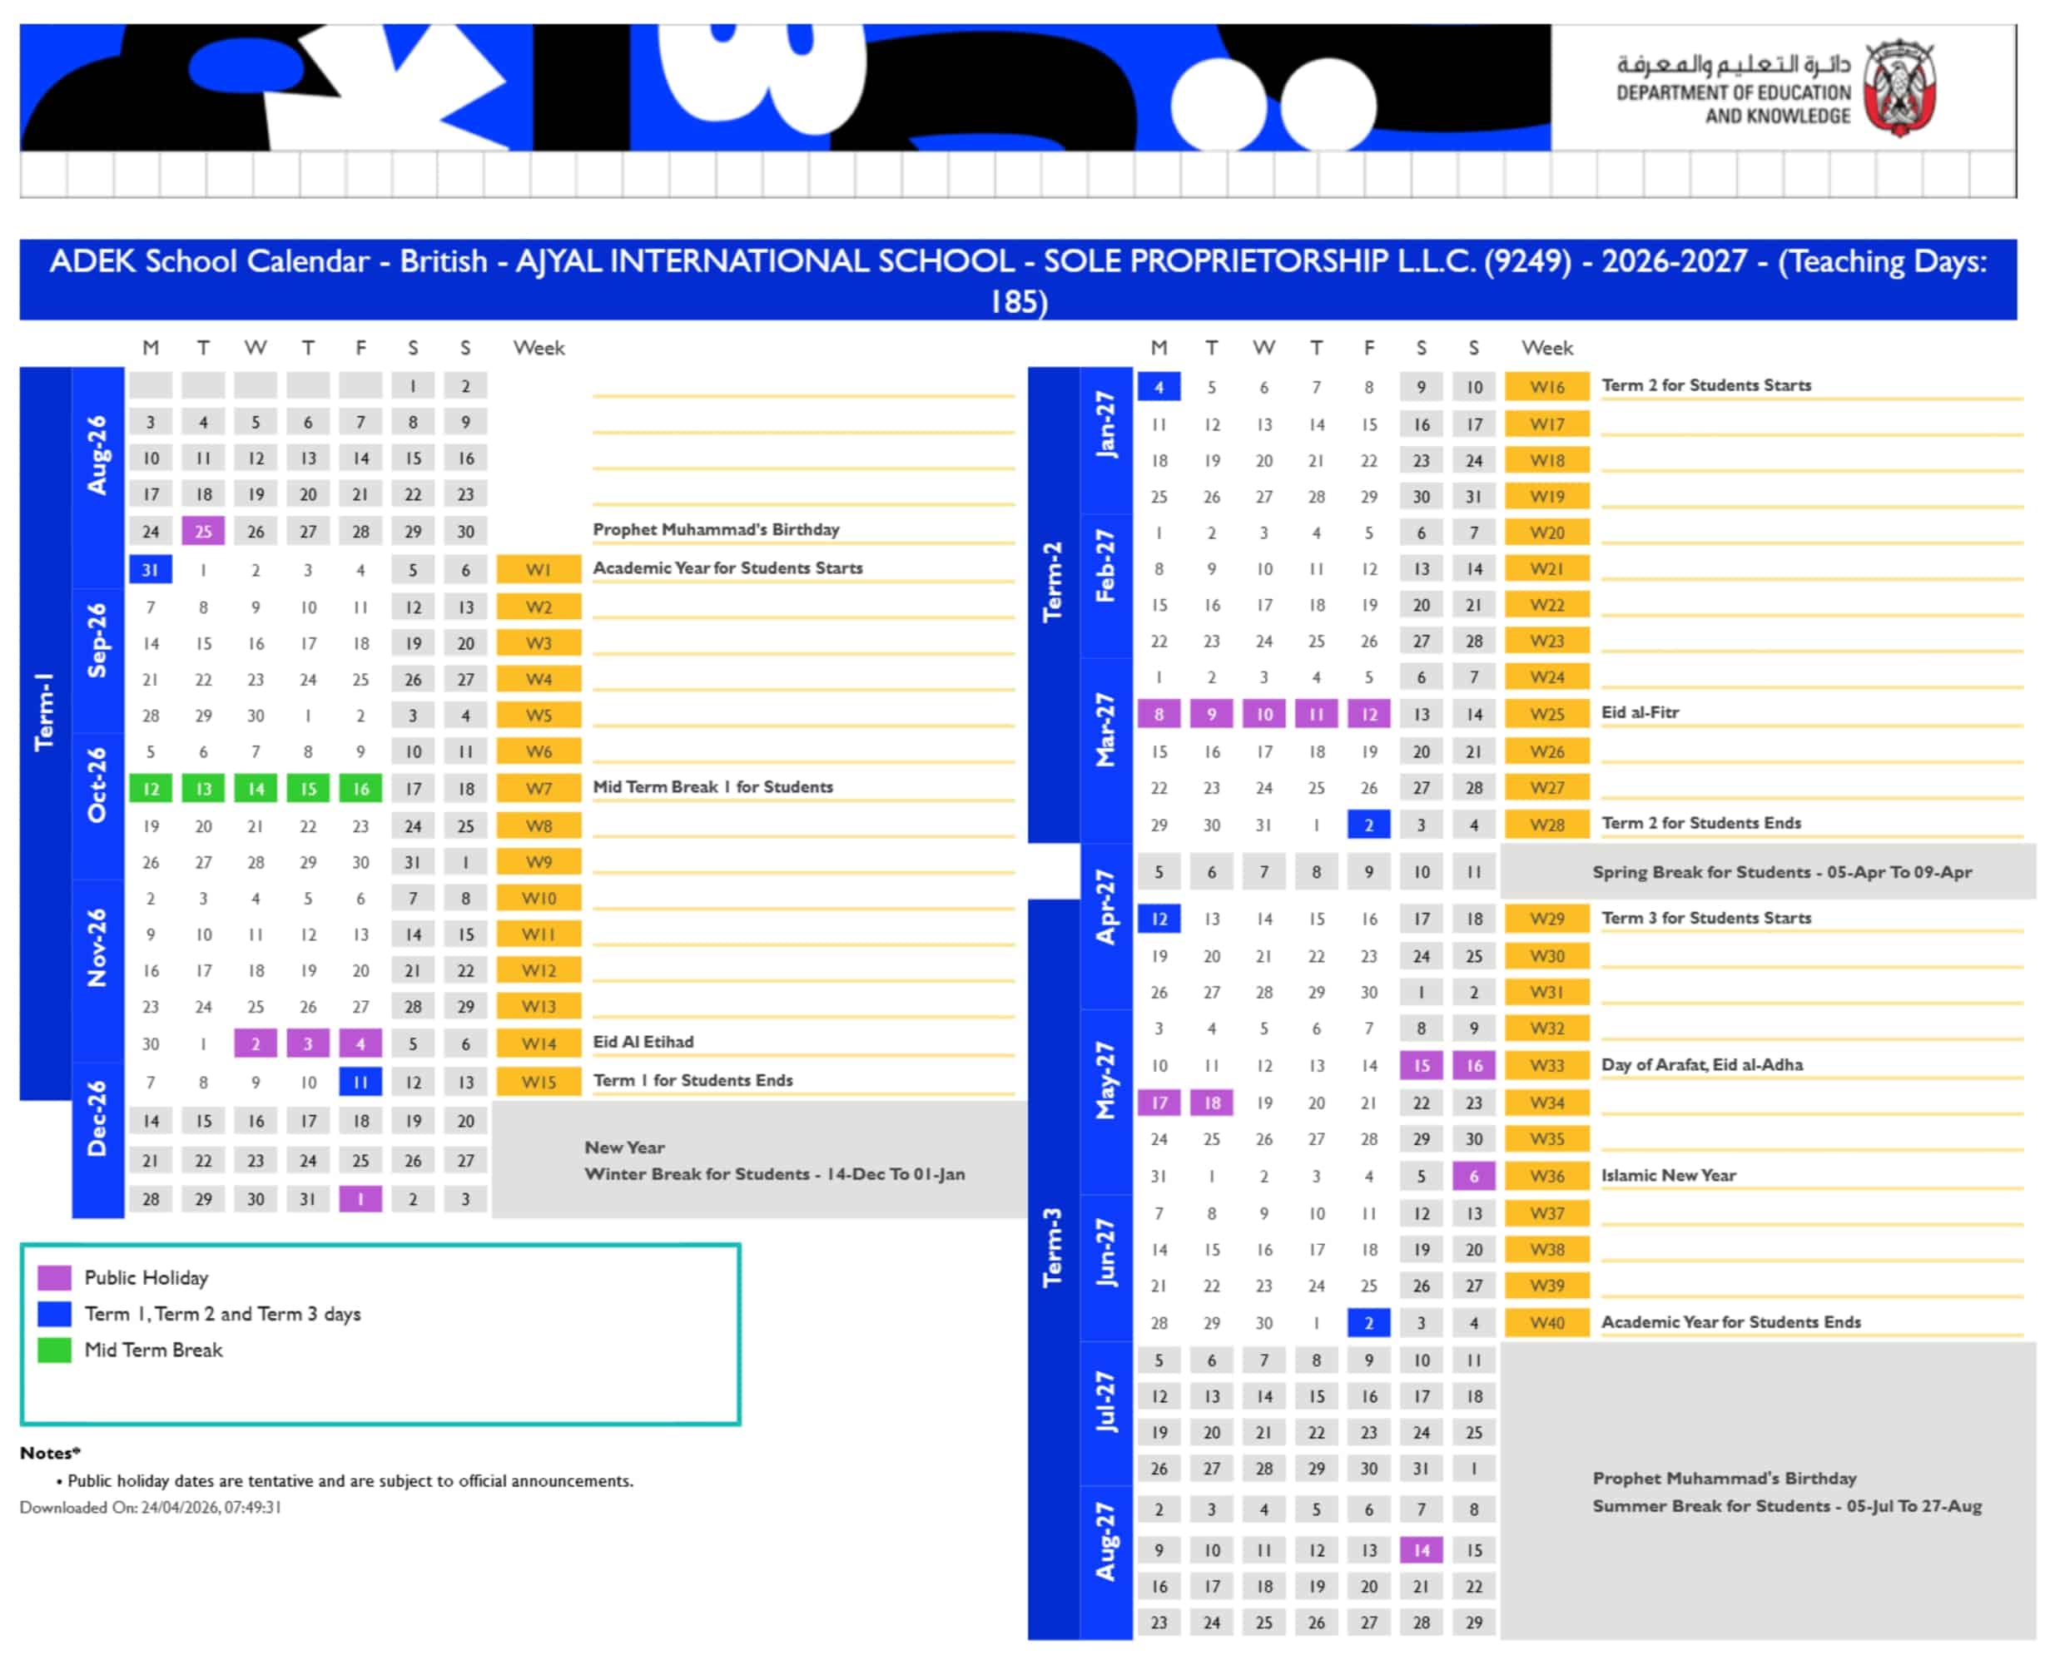Select the W25 week label
The width and height of the screenshot is (2060, 1680).
pos(1547,714)
